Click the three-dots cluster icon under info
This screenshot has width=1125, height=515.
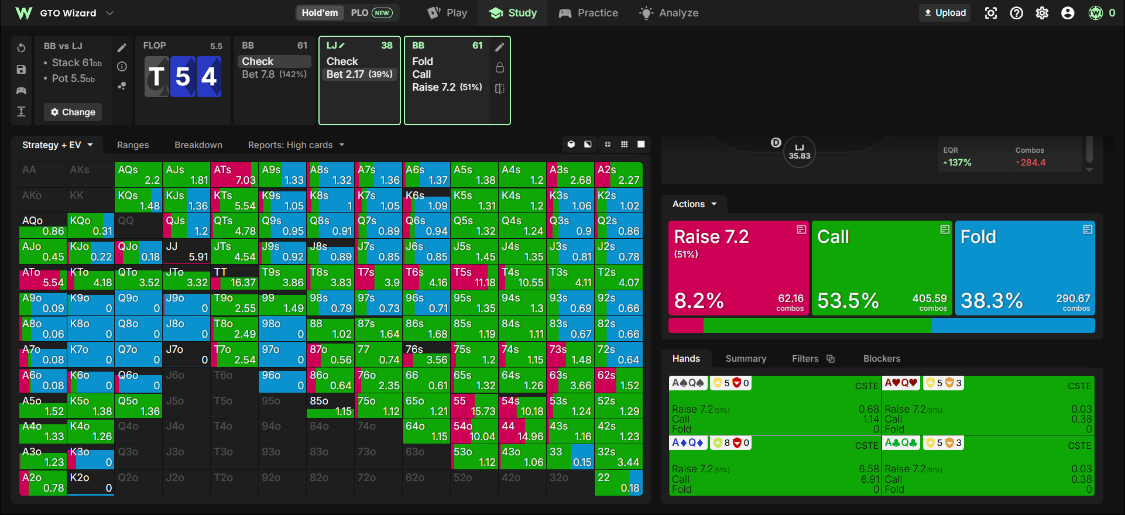click(122, 85)
